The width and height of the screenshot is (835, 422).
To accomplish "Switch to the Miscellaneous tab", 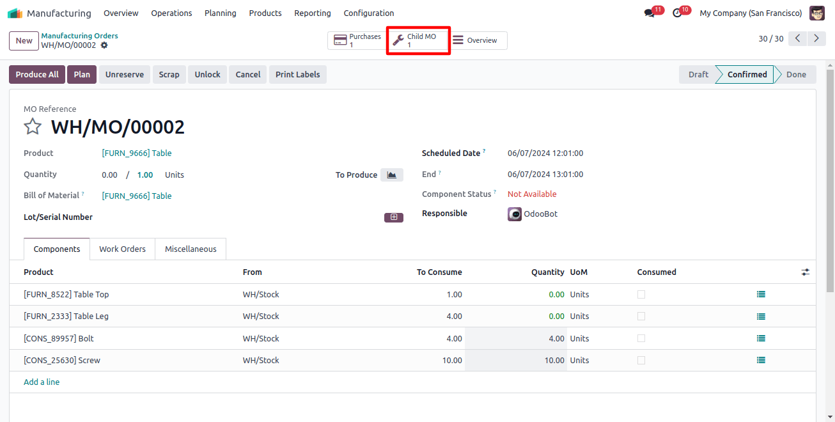I will pyautogui.click(x=191, y=249).
